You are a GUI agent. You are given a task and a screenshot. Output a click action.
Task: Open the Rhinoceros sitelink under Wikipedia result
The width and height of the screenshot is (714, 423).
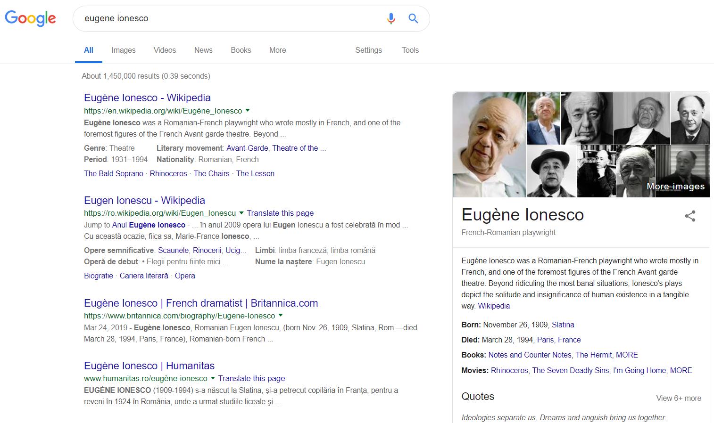tap(168, 173)
